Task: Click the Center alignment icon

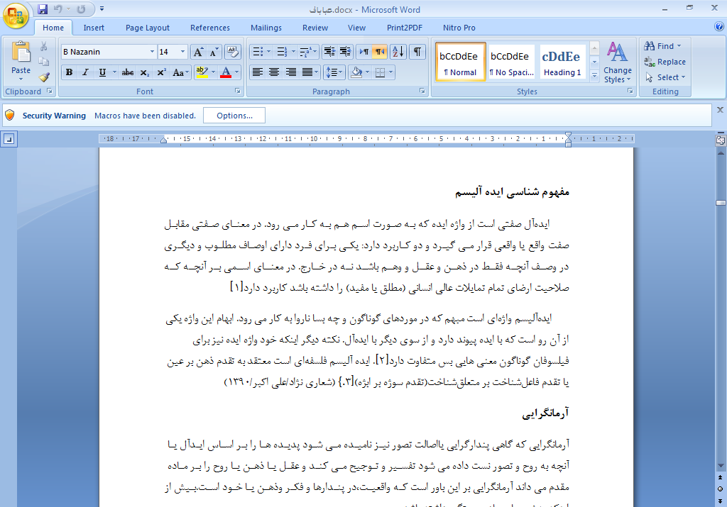Action: click(x=274, y=72)
